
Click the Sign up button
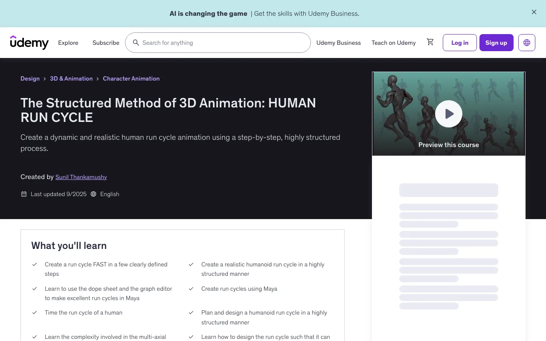click(496, 43)
